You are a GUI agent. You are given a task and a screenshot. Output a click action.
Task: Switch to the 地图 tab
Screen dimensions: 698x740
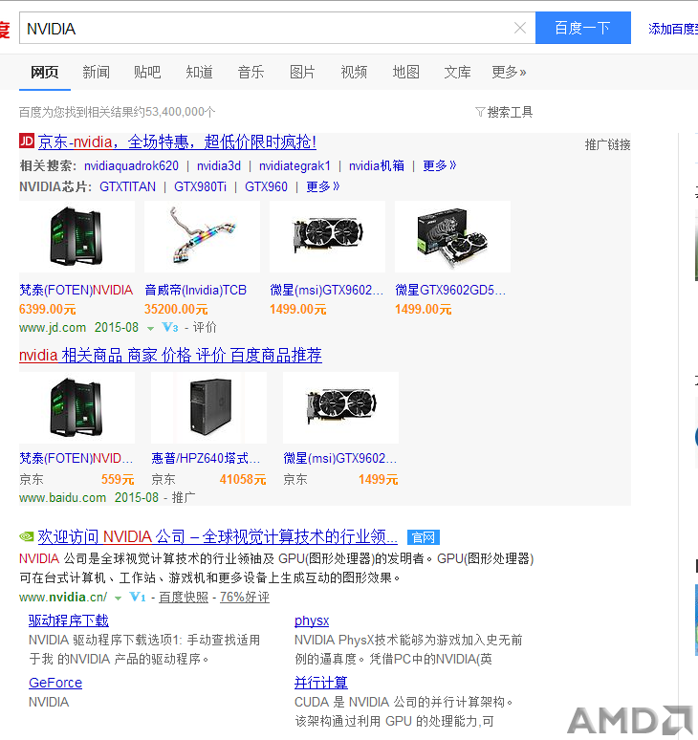[x=405, y=72]
